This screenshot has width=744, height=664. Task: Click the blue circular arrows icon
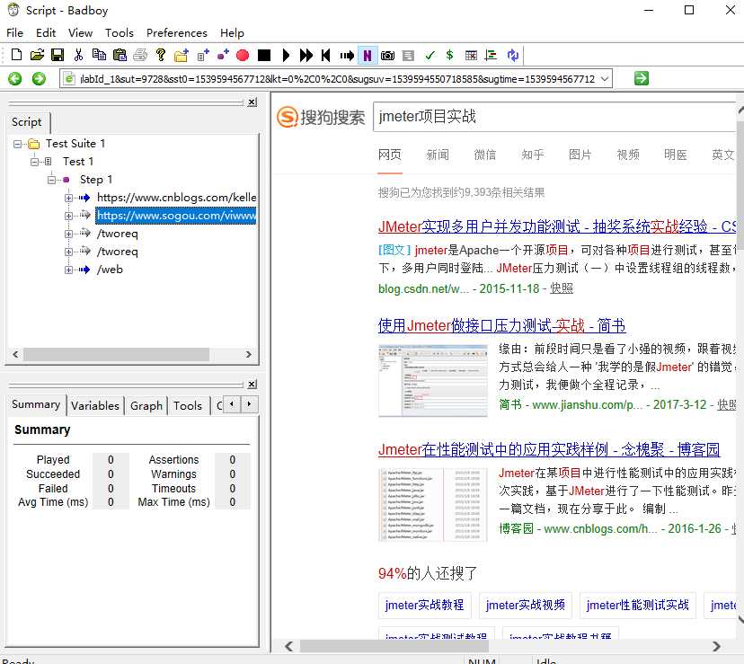point(513,55)
